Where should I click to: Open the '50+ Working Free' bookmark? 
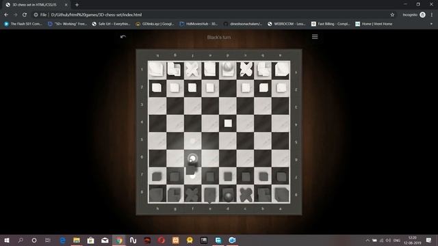point(68,24)
